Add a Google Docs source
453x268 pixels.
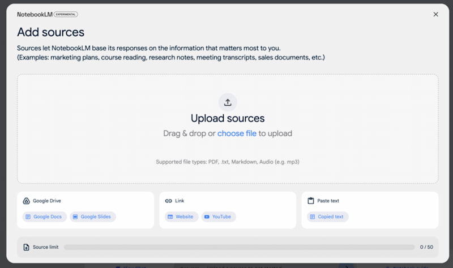pyautogui.click(x=45, y=217)
